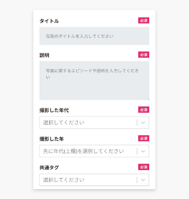Click the タイトル field label
The image size is (189, 199).
click(49, 21)
